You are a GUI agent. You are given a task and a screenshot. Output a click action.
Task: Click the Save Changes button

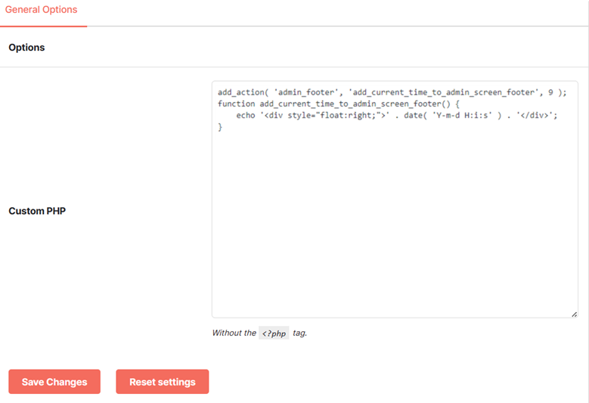[x=54, y=382]
